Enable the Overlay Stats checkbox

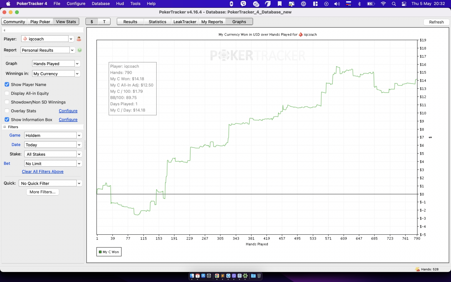(x=7, y=111)
